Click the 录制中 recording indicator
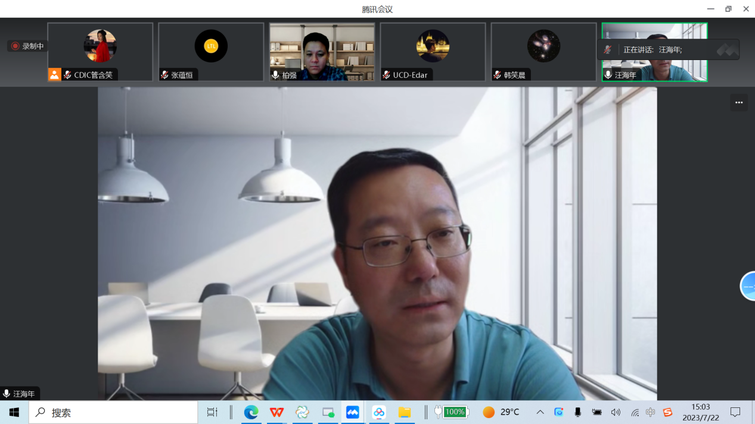Image resolution: width=755 pixels, height=424 pixels. coord(27,46)
